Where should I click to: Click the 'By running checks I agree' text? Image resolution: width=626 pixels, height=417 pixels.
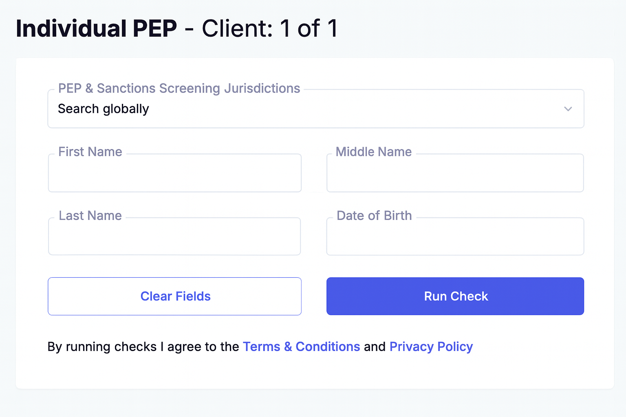coord(143,347)
